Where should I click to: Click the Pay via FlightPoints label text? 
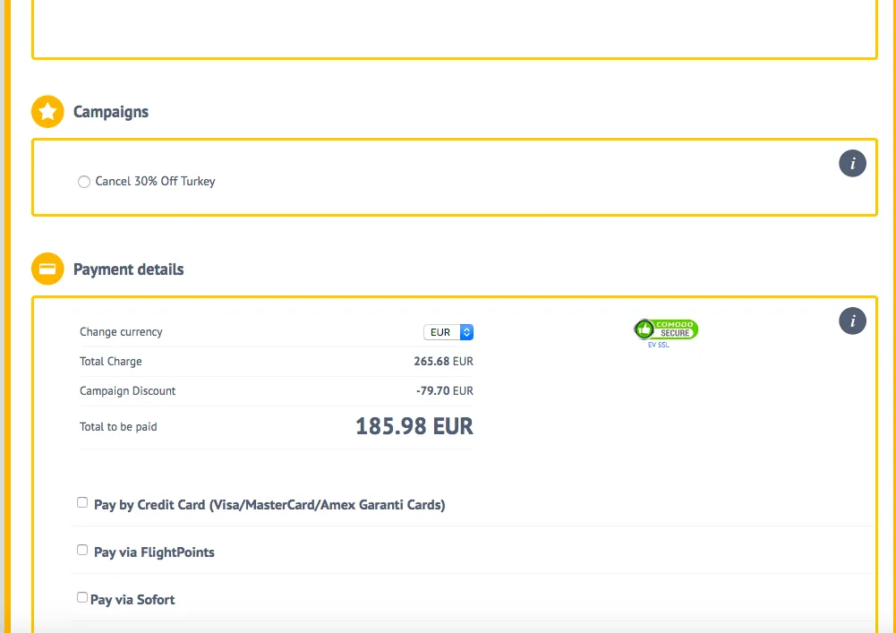click(x=154, y=552)
